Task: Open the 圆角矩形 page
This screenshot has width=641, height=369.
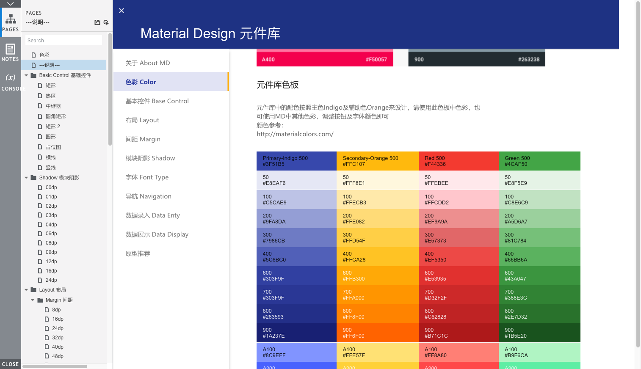Action: pos(56,116)
